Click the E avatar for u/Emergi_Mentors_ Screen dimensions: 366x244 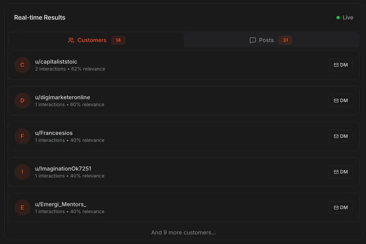[22, 208]
